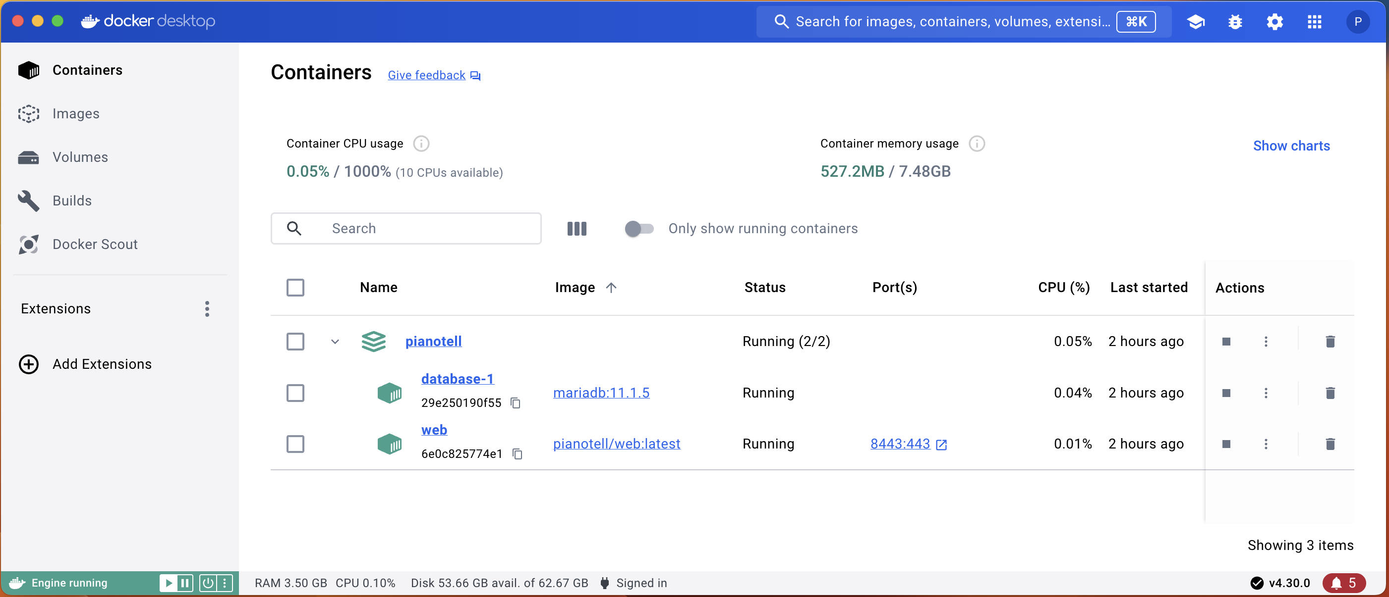
Task: Open the notifications bell in the status bar
Action: click(x=1343, y=583)
